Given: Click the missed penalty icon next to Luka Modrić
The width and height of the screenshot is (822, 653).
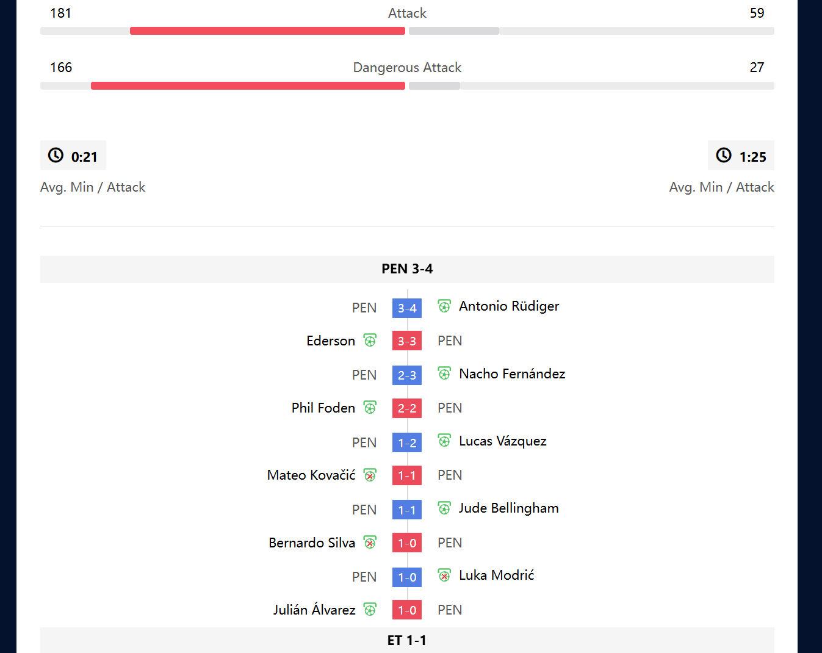Looking at the screenshot, I should click(x=444, y=575).
